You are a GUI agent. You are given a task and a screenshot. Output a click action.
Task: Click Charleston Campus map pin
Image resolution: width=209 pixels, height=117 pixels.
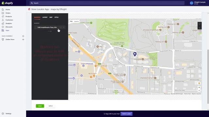[155, 78]
